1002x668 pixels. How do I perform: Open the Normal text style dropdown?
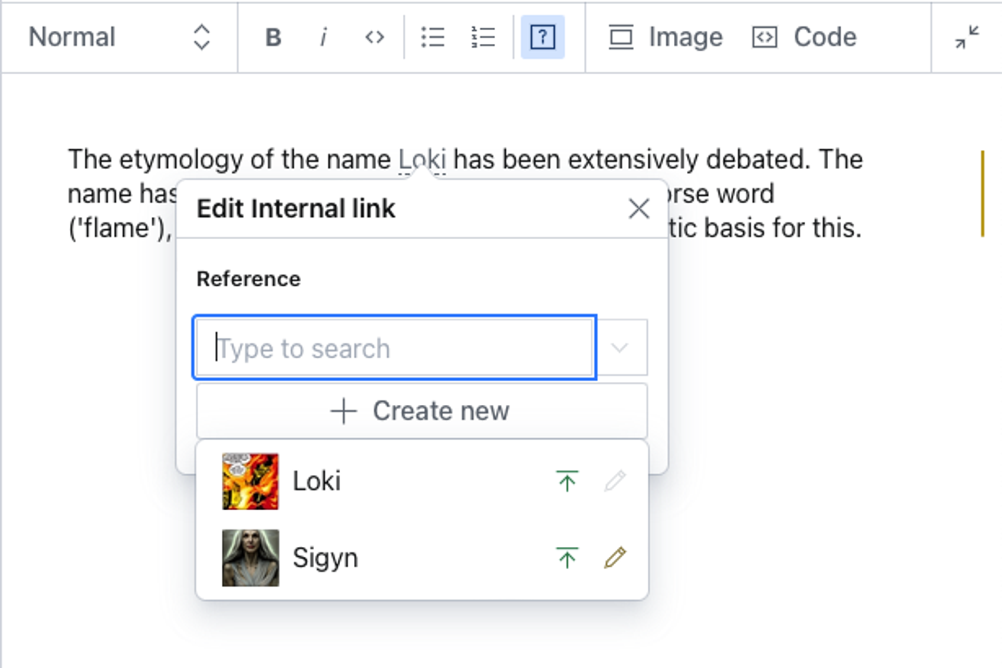(x=119, y=37)
